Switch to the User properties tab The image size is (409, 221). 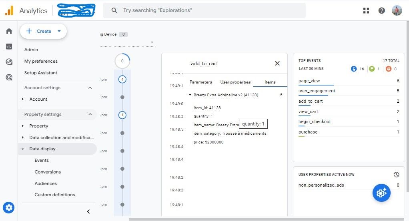coord(235,82)
